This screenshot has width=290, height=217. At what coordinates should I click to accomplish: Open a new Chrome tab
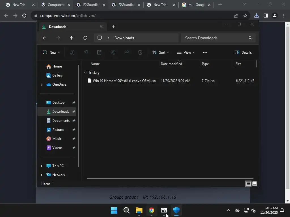point(220,5)
